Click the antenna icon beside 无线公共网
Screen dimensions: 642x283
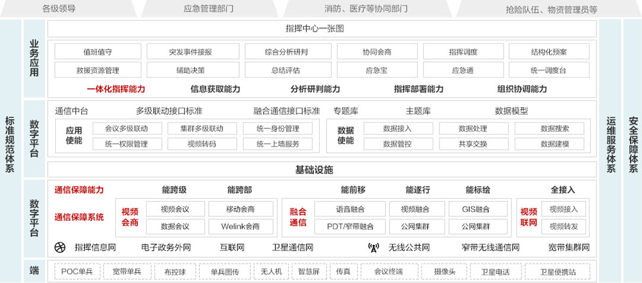click(x=373, y=247)
